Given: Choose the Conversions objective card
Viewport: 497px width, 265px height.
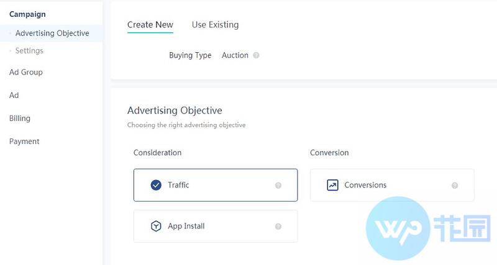Looking at the screenshot, I should click(x=392, y=185).
